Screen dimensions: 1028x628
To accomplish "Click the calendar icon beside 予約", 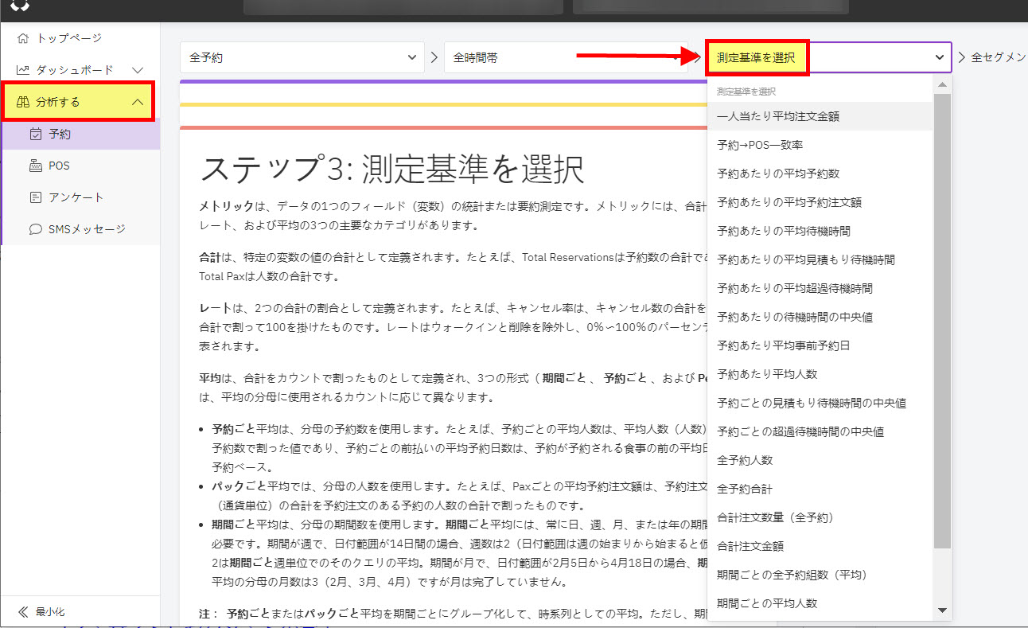I will [35, 134].
